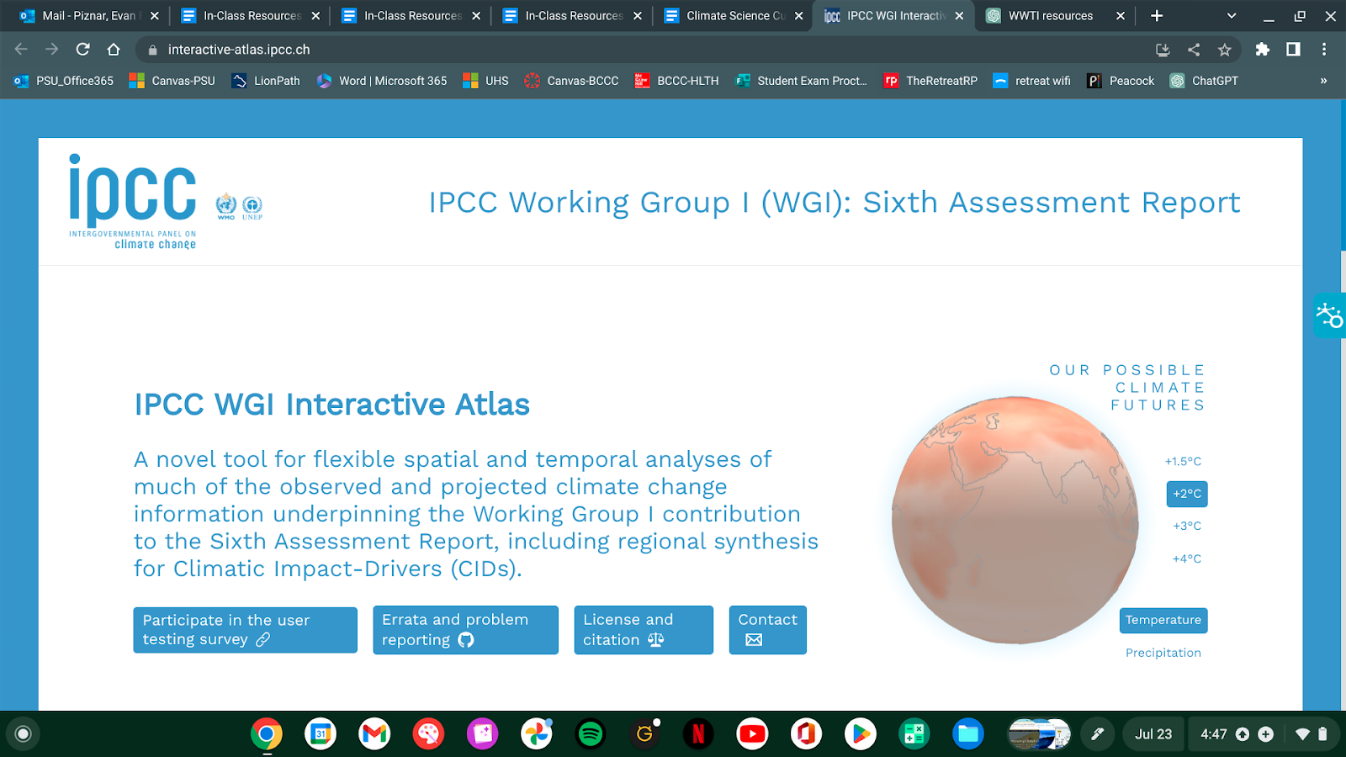Open the Files app from the shelf
1346x757 pixels.
pyautogui.click(x=968, y=734)
